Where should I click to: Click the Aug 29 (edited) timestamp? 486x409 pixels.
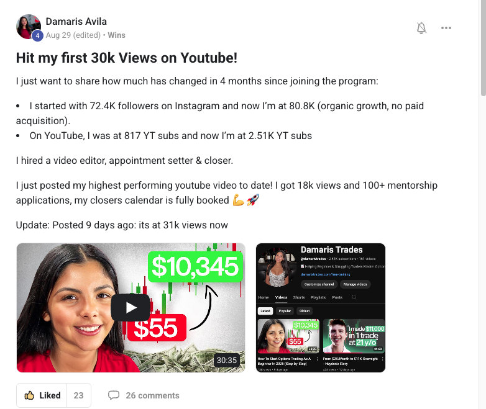point(73,35)
